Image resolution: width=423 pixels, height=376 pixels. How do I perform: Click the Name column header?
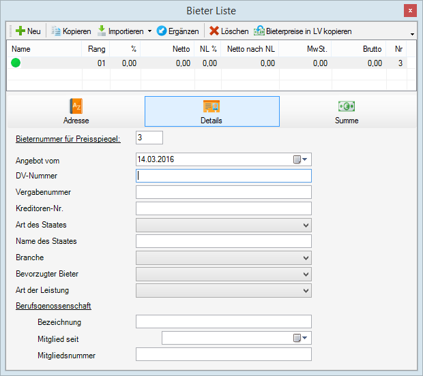tap(44, 49)
